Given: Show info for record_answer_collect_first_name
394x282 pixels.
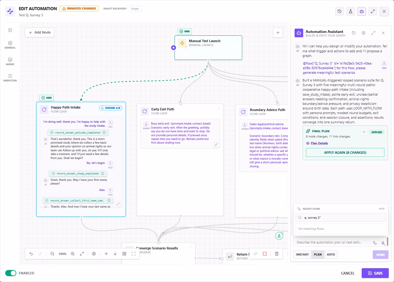Looking at the screenshot, I should [109, 200].
